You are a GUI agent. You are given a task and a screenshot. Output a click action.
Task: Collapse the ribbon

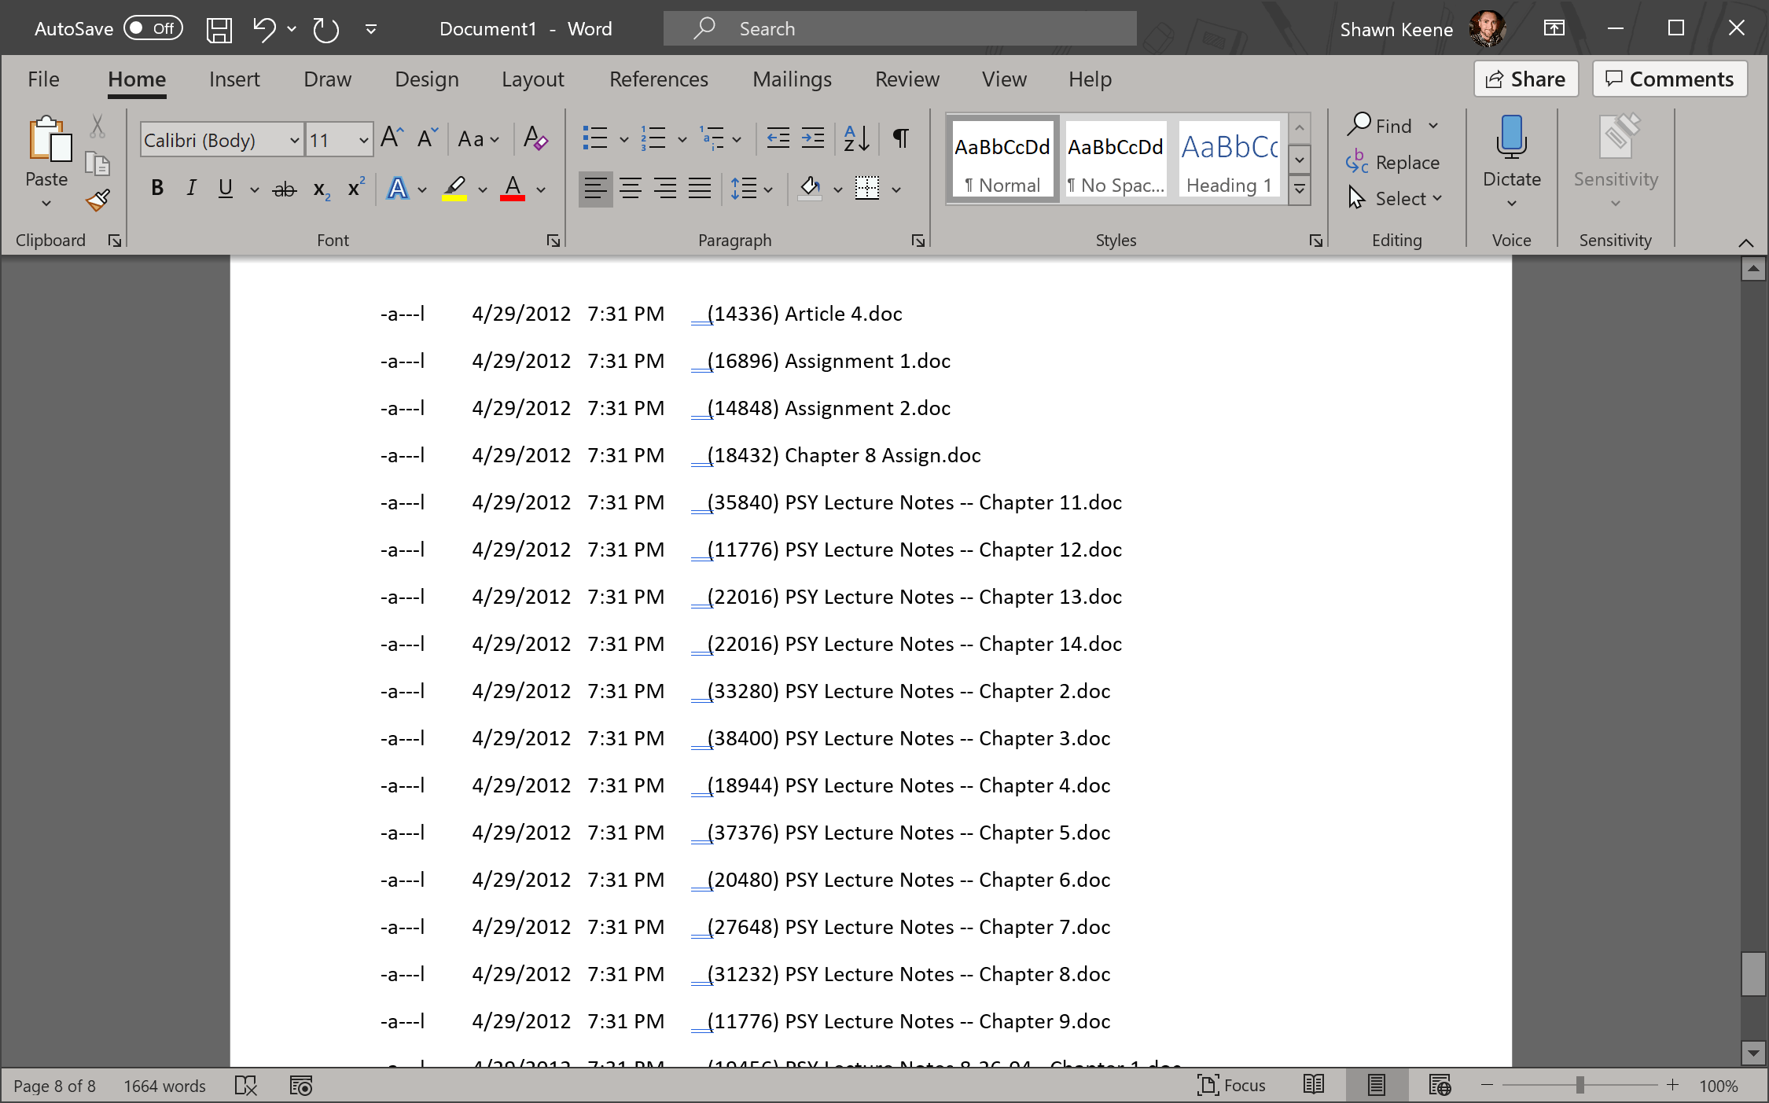point(1745,242)
